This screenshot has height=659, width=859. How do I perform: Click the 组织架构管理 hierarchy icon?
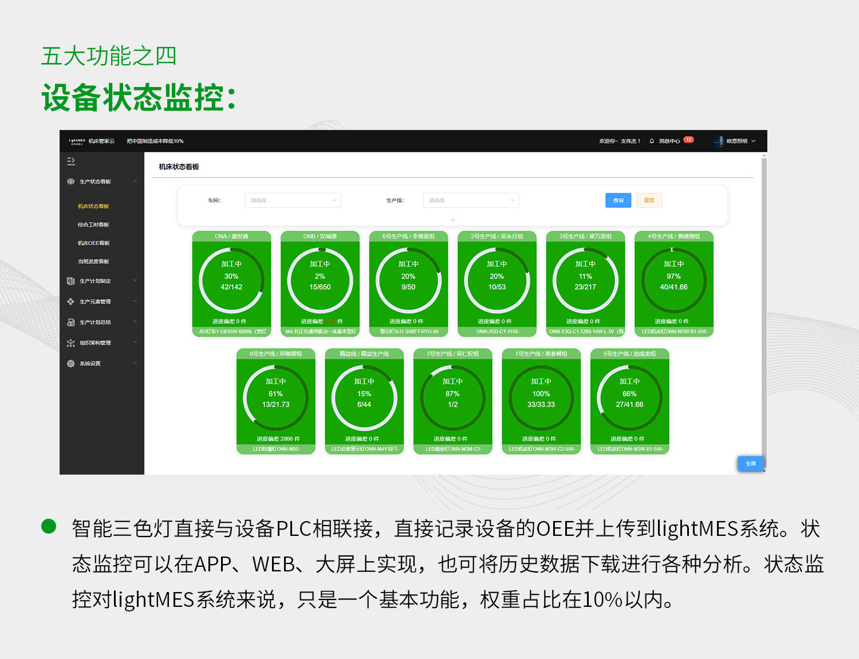tap(71, 343)
